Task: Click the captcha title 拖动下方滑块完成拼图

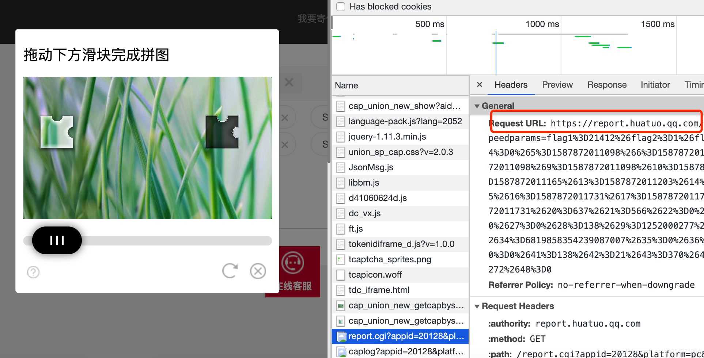Action: (96, 55)
